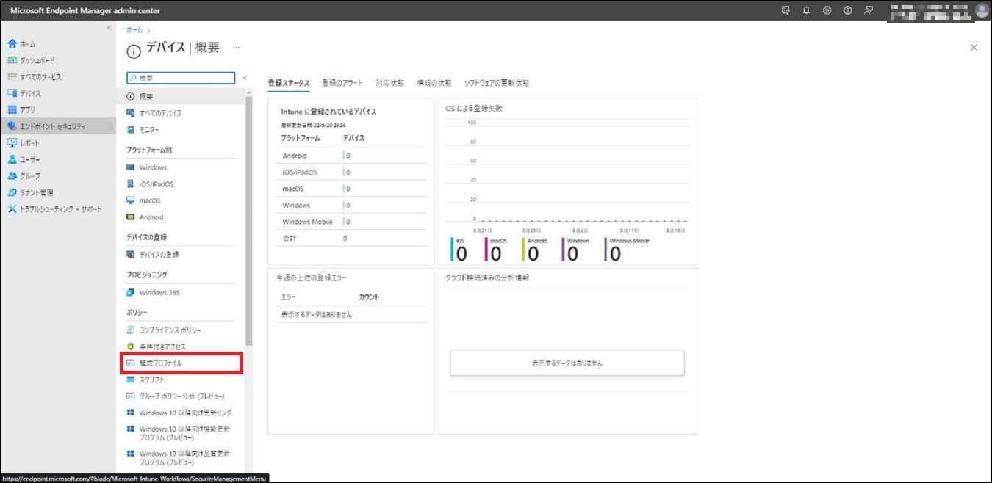The width and height of the screenshot is (992, 483).
Task: Open Windows 10 以降向け更新リング
Action: click(181, 413)
